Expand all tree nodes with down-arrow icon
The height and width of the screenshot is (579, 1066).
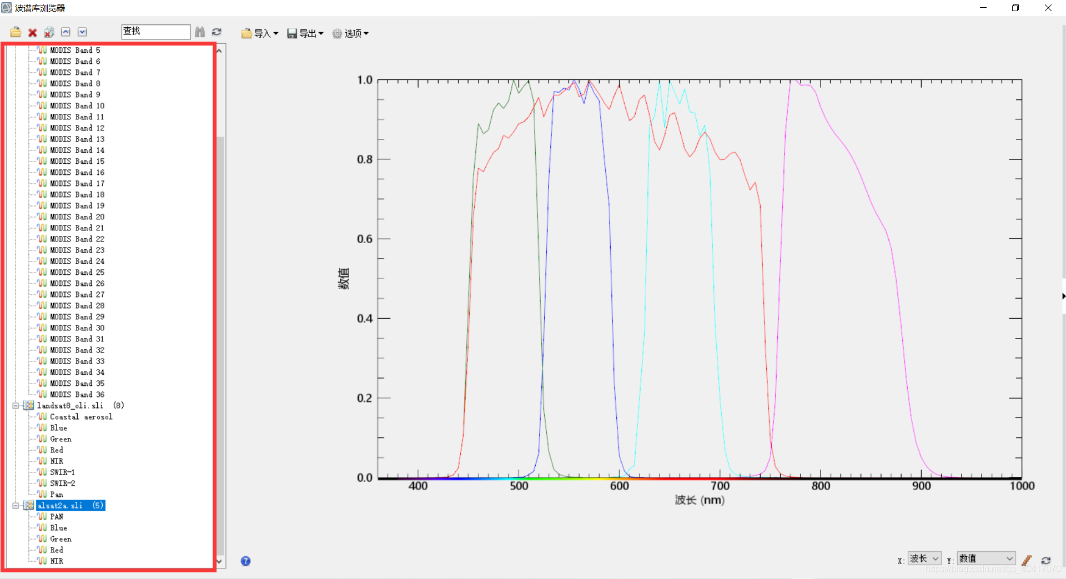pos(82,32)
